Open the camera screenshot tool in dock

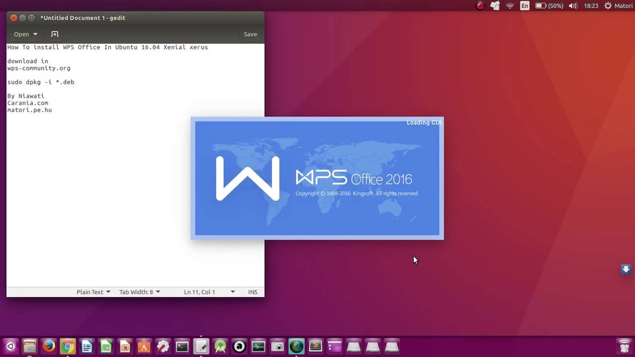pos(277,346)
